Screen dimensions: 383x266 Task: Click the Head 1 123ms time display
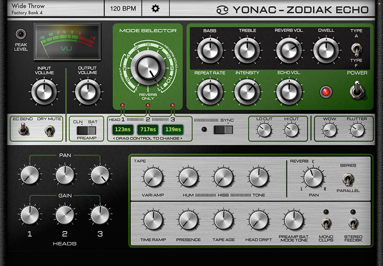122,130
